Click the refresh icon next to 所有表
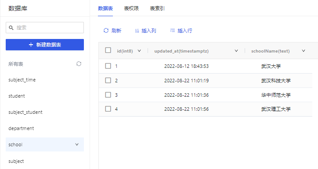The width and height of the screenshot is (318, 169). pyautogui.click(x=79, y=64)
